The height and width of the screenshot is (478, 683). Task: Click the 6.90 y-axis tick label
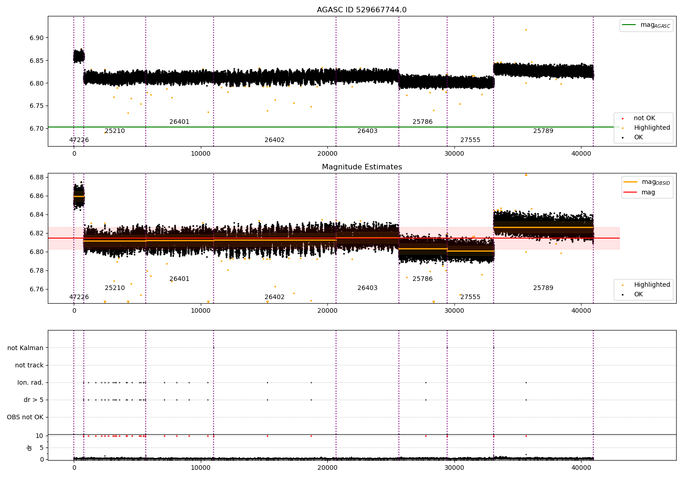pyautogui.click(x=36, y=38)
